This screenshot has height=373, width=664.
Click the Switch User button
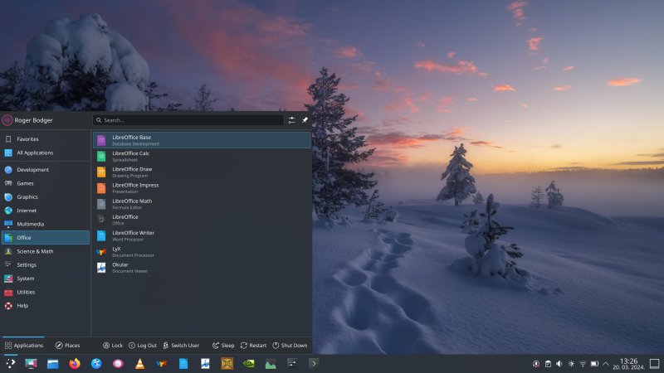181,346
